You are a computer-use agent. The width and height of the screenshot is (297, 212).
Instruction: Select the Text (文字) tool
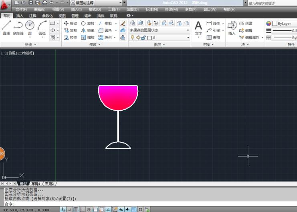pos(198,28)
